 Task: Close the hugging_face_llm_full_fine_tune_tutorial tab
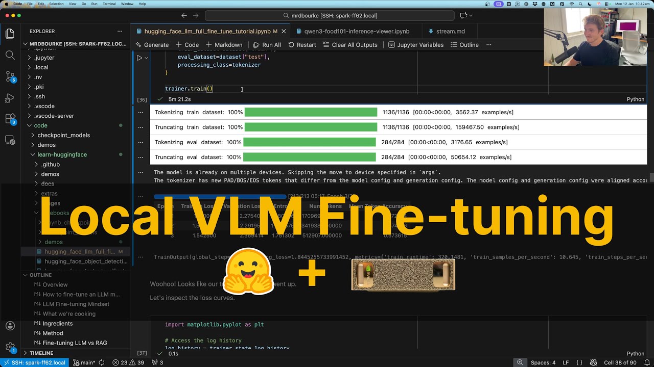tap(284, 31)
